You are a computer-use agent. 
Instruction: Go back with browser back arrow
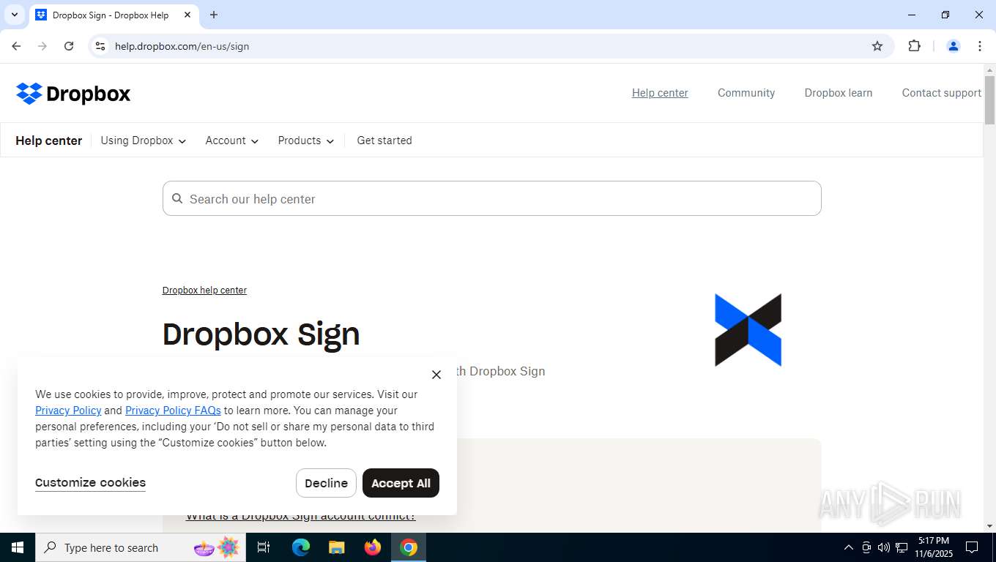point(16,46)
